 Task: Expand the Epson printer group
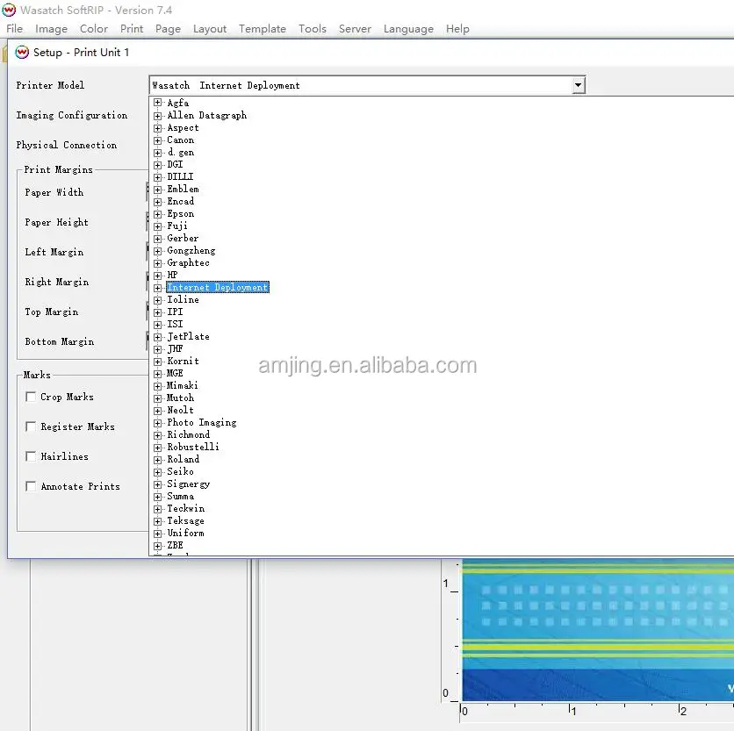158,214
